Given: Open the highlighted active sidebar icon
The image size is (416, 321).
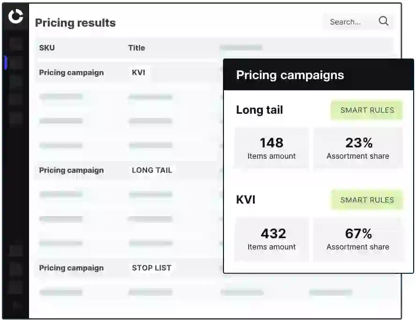Looking at the screenshot, I should (15, 63).
